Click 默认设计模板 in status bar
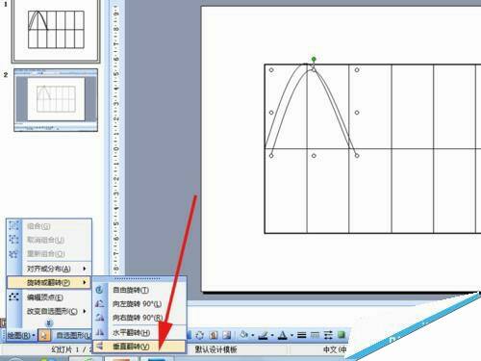Viewport: 481px width, 361px height. coord(215,349)
